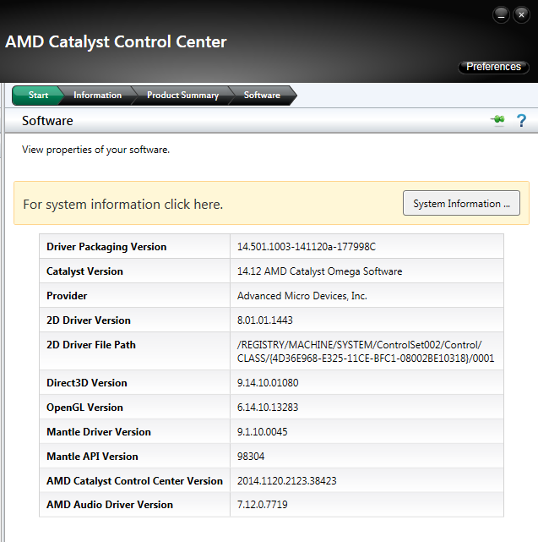Viewport: 538px width, 542px height.
Task: Select the REGISTRY/MACHINE/SYSTEM path value
Action: pos(366,351)
